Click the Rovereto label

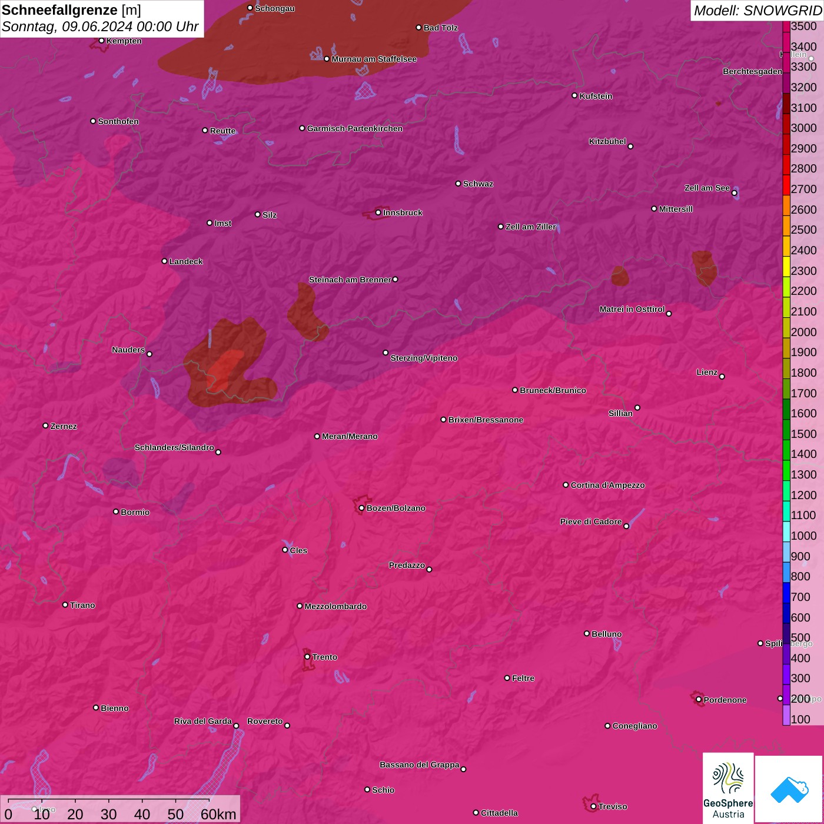click(x=265, y=721)
